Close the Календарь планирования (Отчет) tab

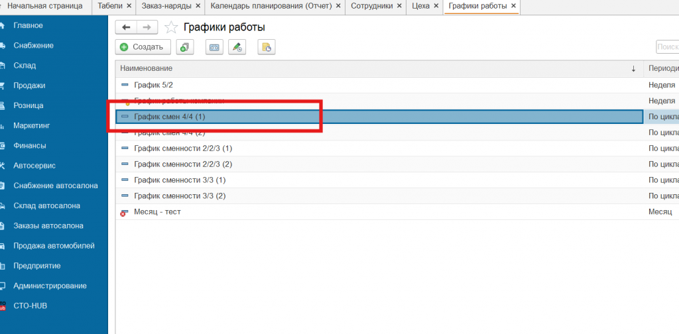[x=339, y=6]
